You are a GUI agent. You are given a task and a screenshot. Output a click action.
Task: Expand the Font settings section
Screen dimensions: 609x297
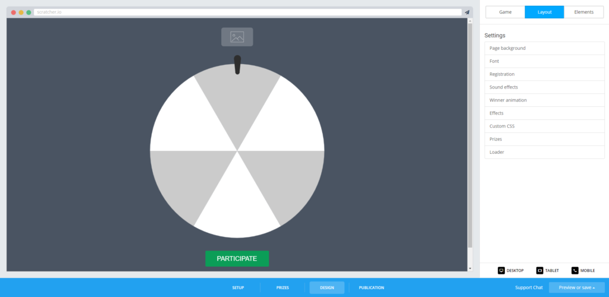tap(544, 61)
